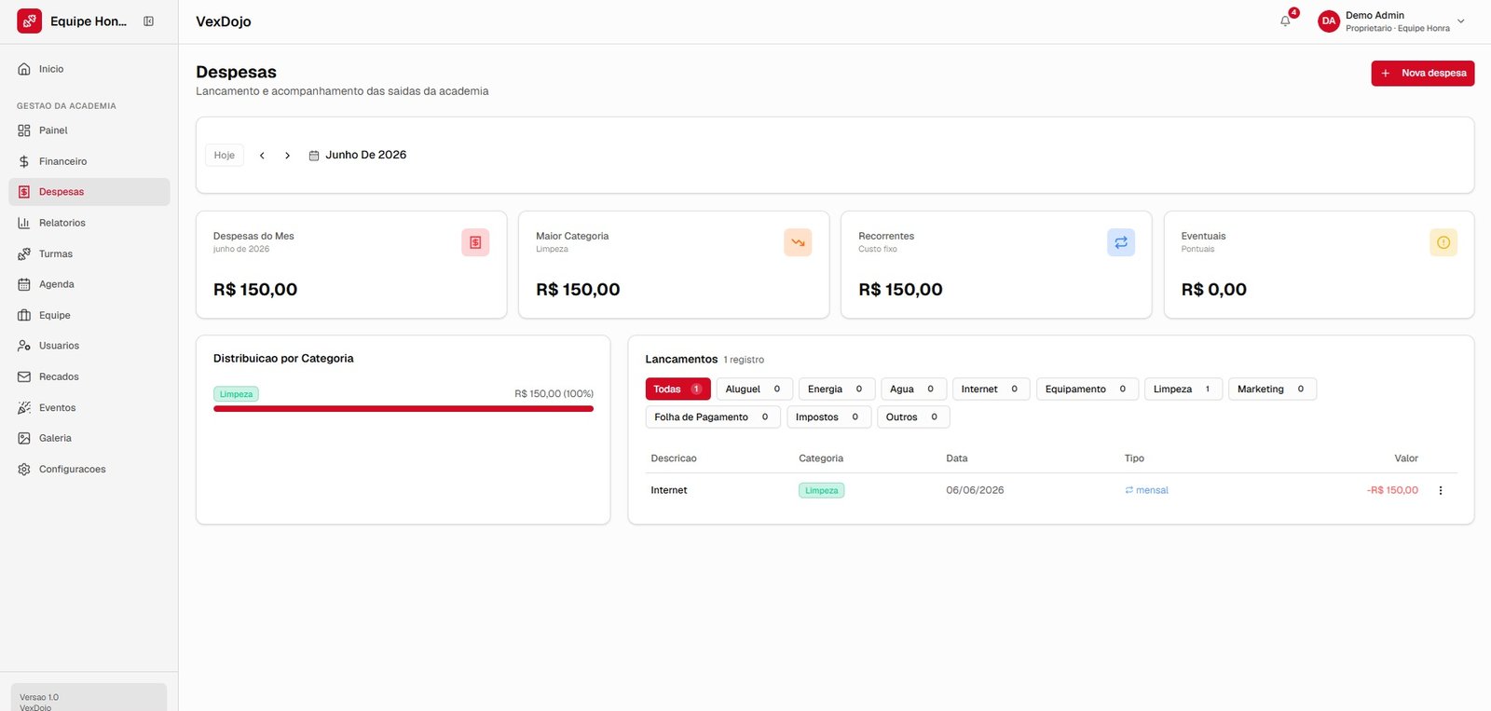Filter lancamentos by Energia
The width and height of the screenshot is (1491, 711).
click(x=836, y=389)
